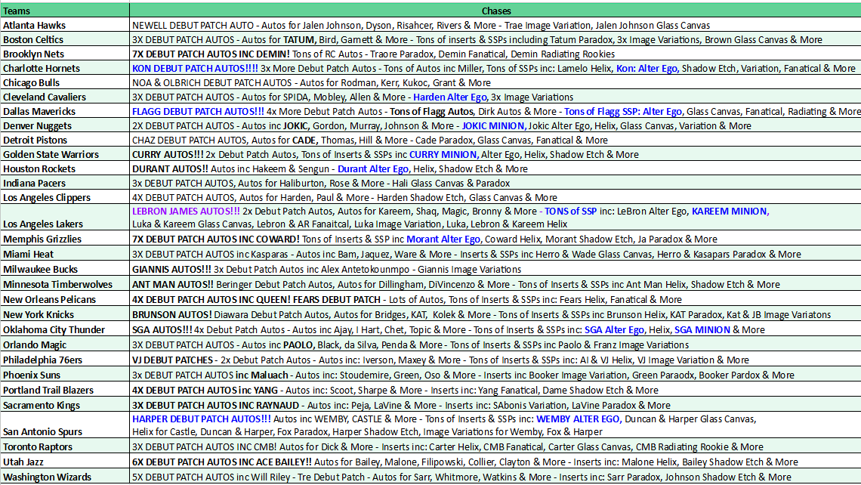Click the Cleveland Cavaliers team cell
Image resolution: width=861 pixels, height=485 pixels.
pyautogui.click(x=65, y=96)
